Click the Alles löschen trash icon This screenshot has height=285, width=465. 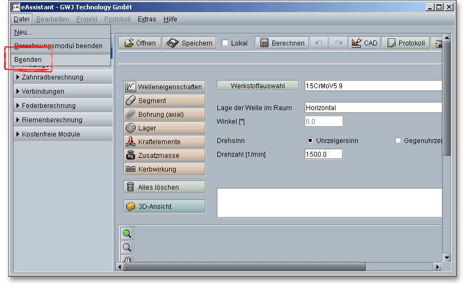(x=131, y=187)
